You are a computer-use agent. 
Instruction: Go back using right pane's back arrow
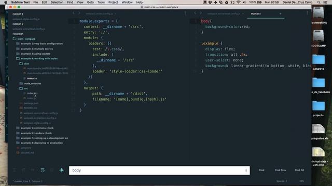(x=195, y=13)
